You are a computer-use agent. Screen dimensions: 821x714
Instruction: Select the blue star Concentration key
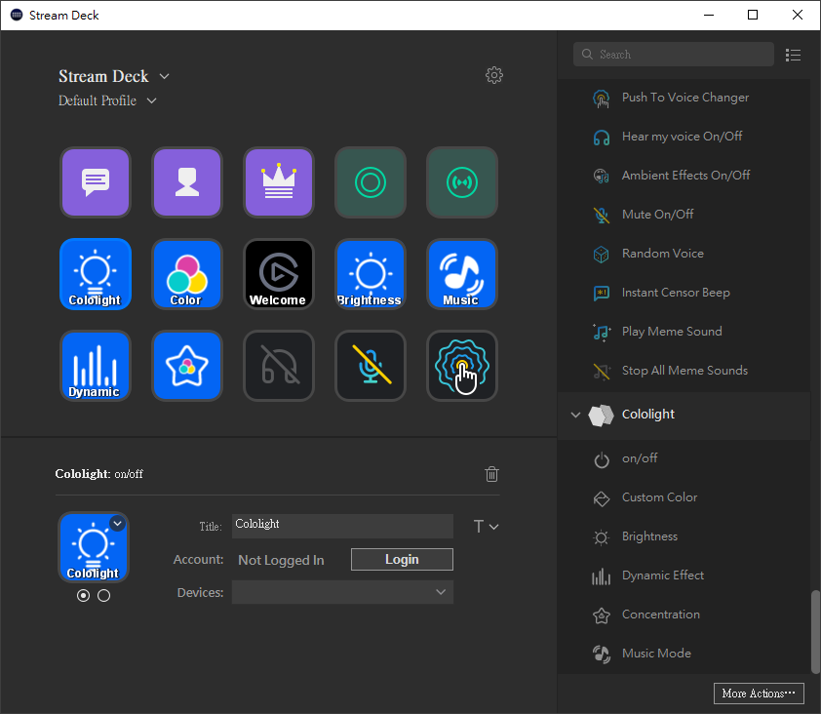(x=187, y=366)
